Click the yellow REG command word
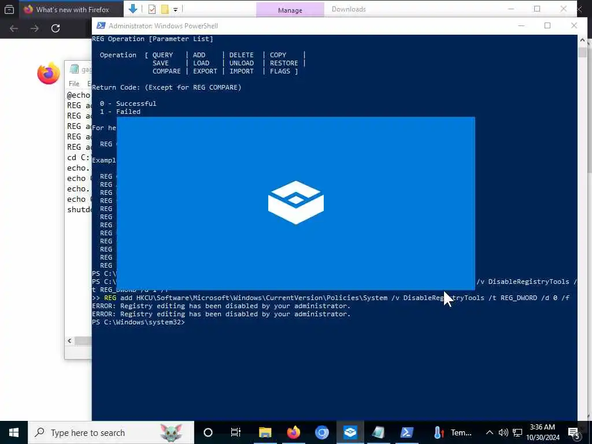Image resolution: width=592 pixels, height=444 pixels. click(110, 298)
